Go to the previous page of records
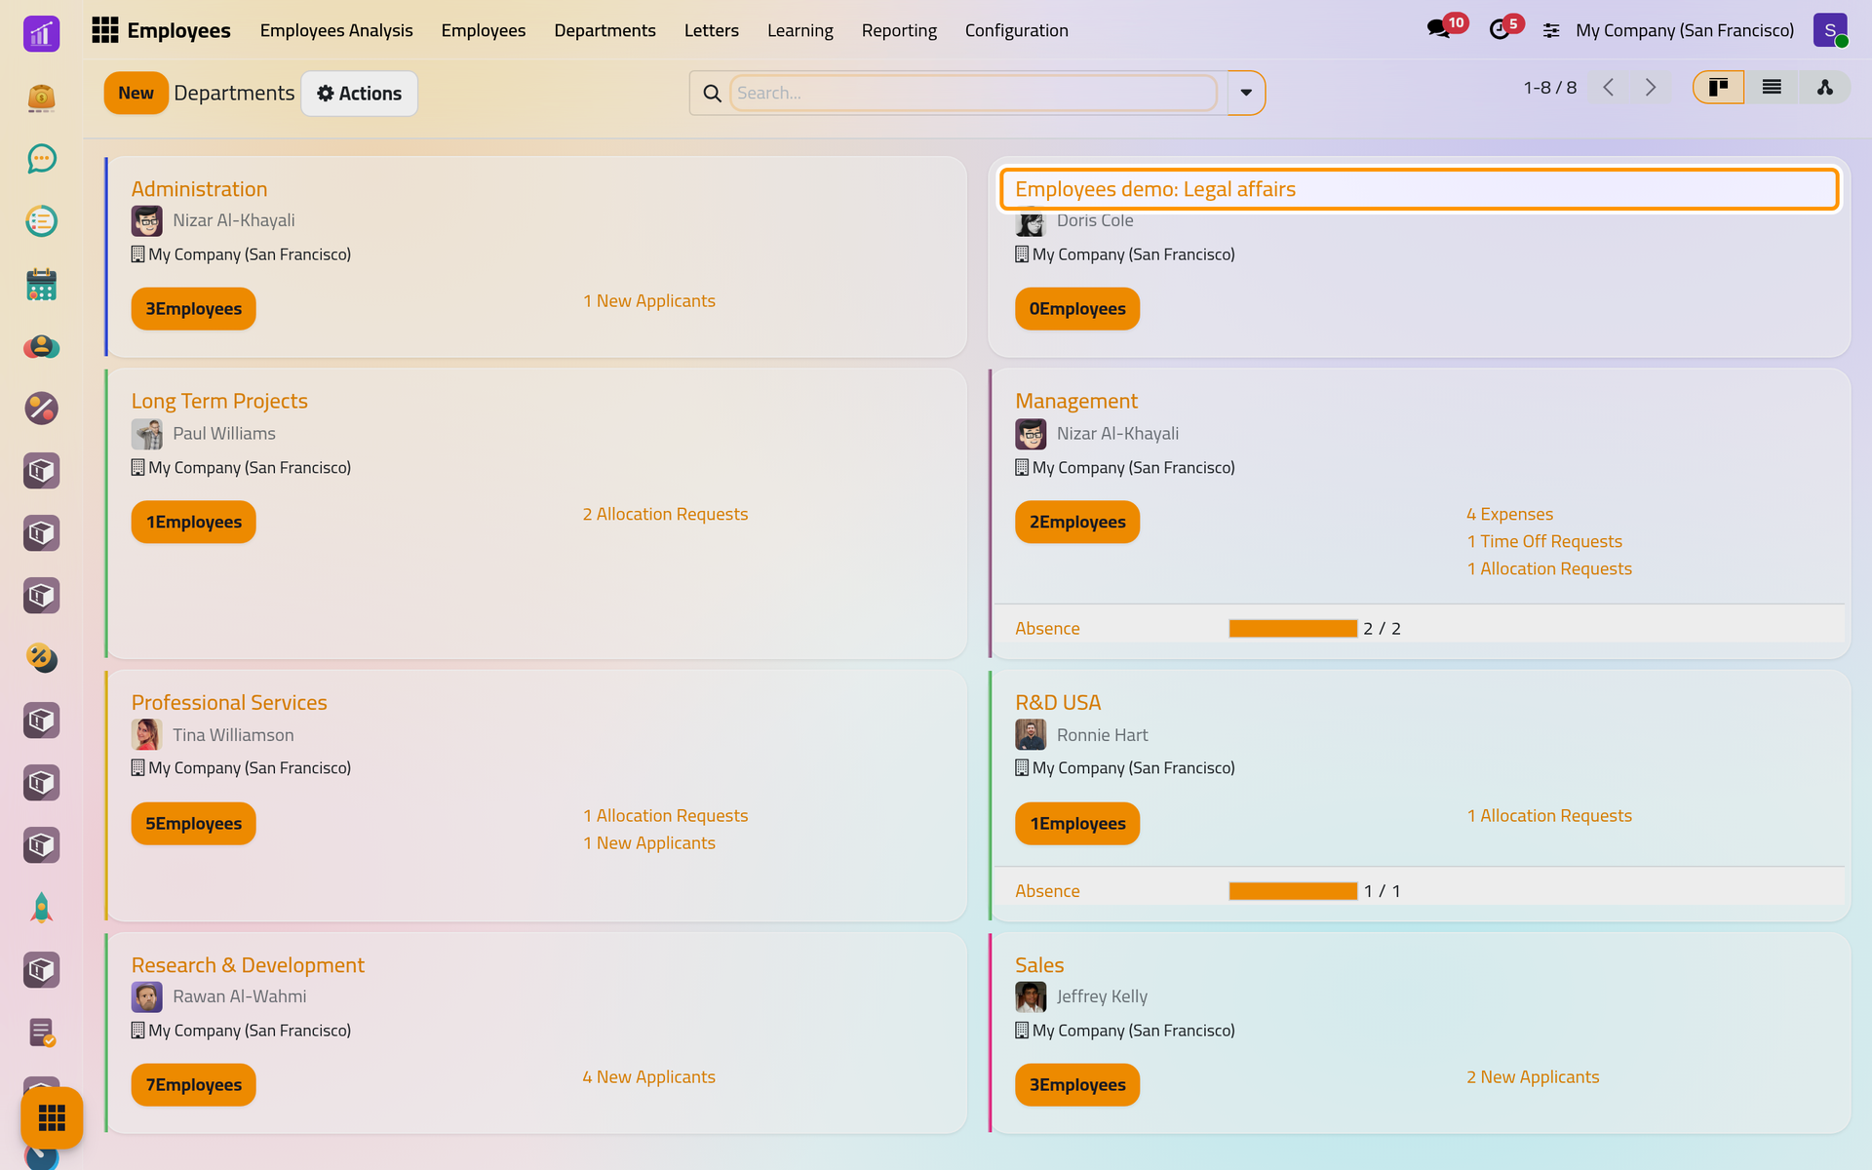The width and height of the screenshot is (1872, 1170). (1609, 88)
